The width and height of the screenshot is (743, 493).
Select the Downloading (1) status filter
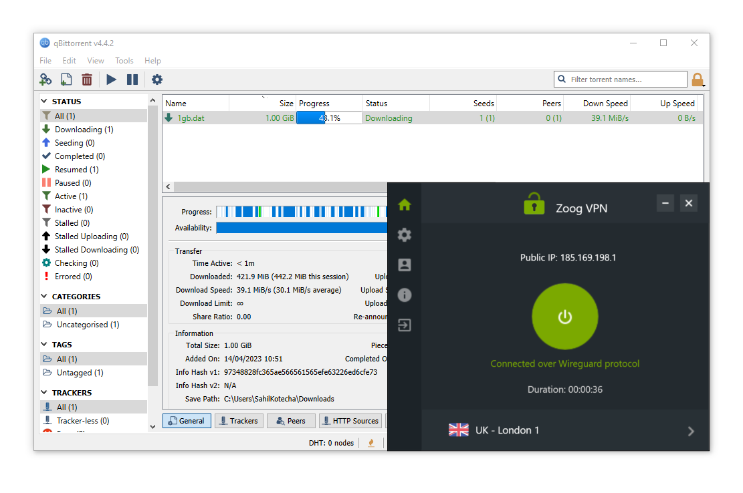click(x=94, y=129)
